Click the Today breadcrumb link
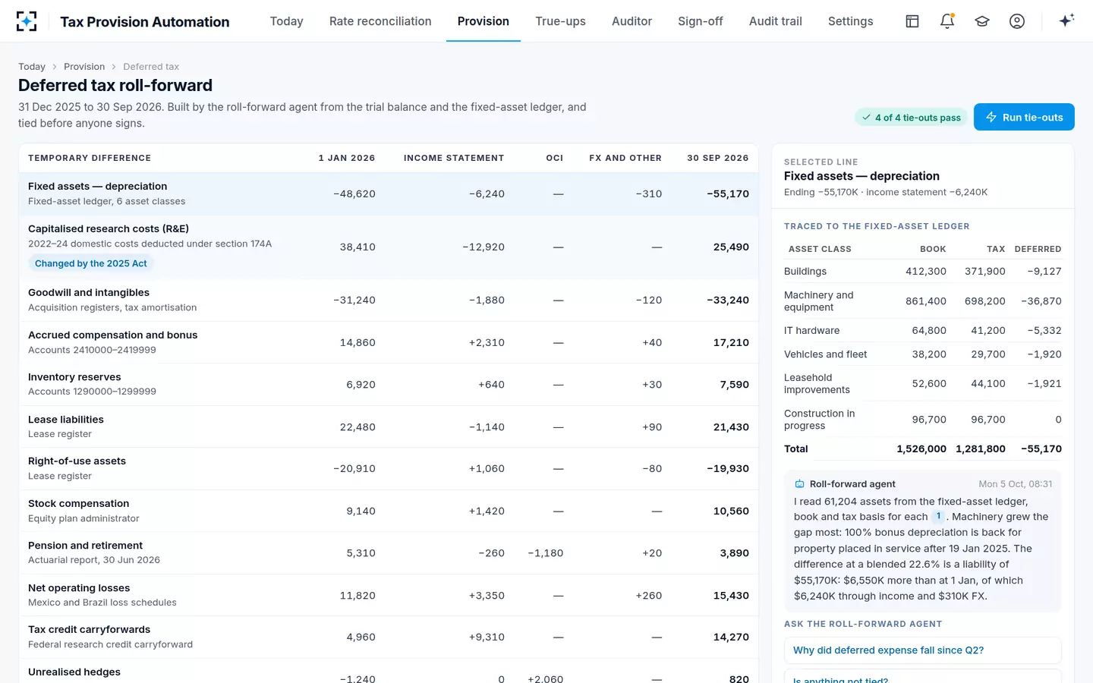Image resolution: width=1093 pixels, height=683 pixels. point(32,67)
